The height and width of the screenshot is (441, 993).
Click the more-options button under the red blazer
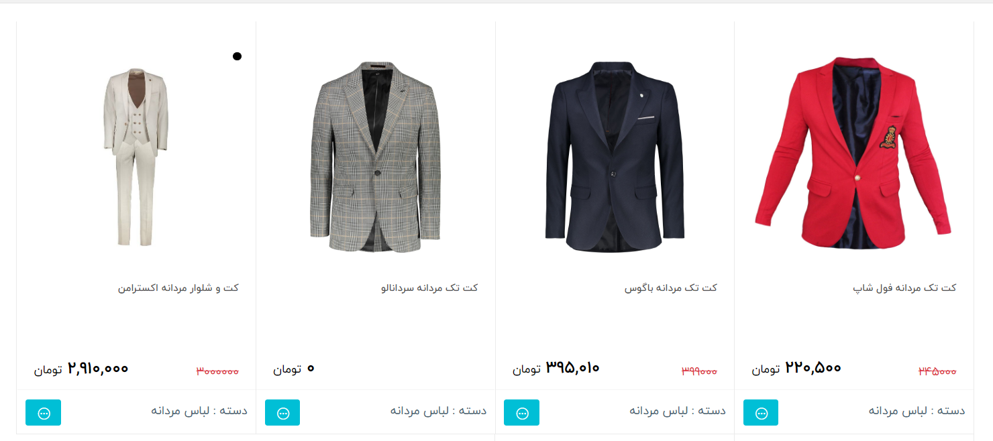coord(761,413)
